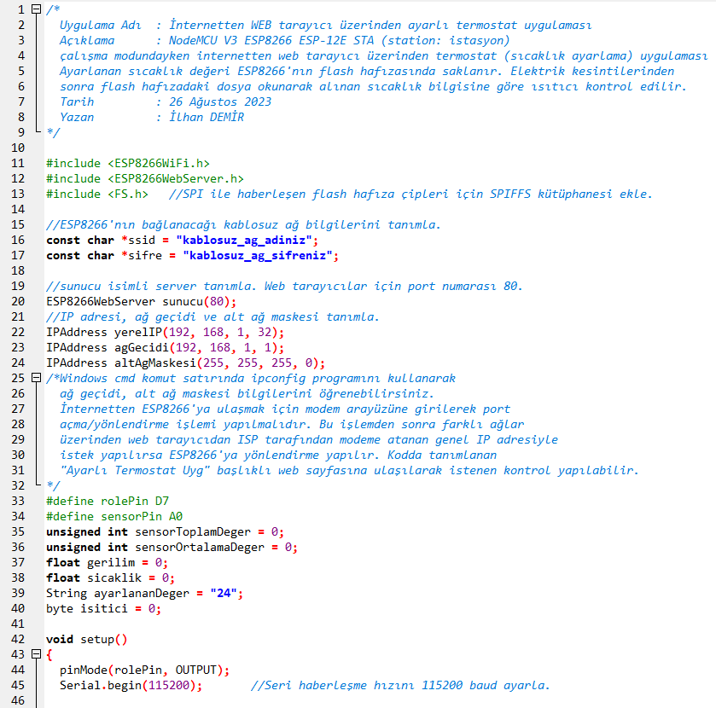The height and width of the screenshot is (708, 716).
Task: Click the agGecidi variable name
Action: 139,347
